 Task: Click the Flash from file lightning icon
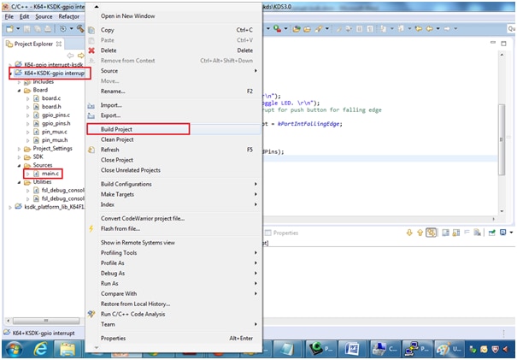click(x=92, y=228)
